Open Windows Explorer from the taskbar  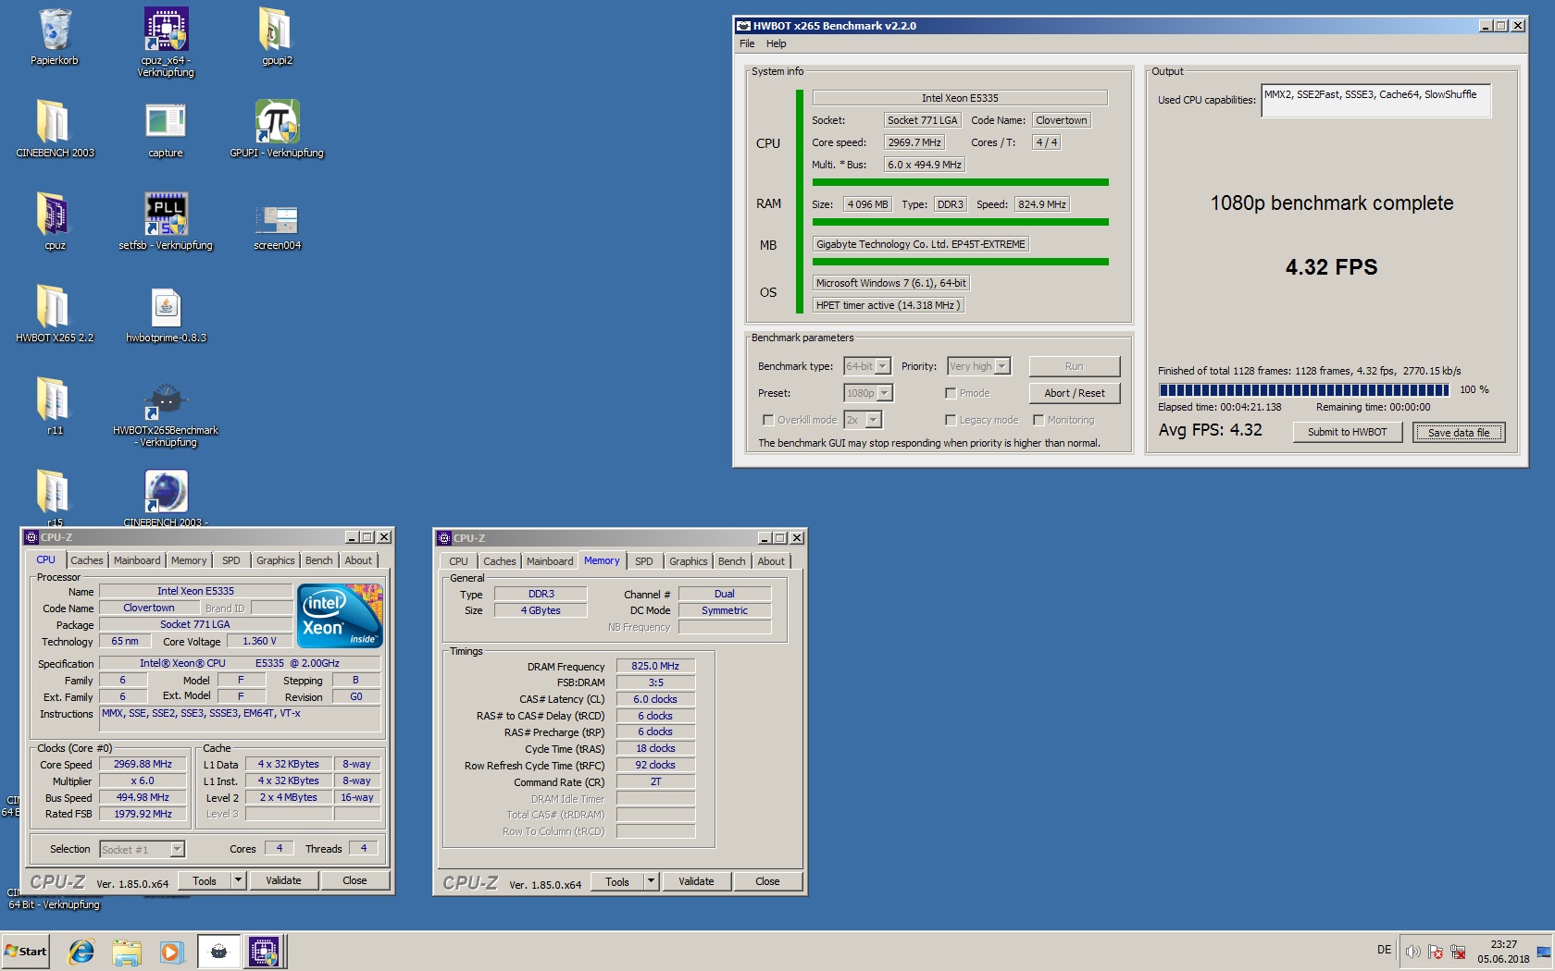(x=127, y=952)
